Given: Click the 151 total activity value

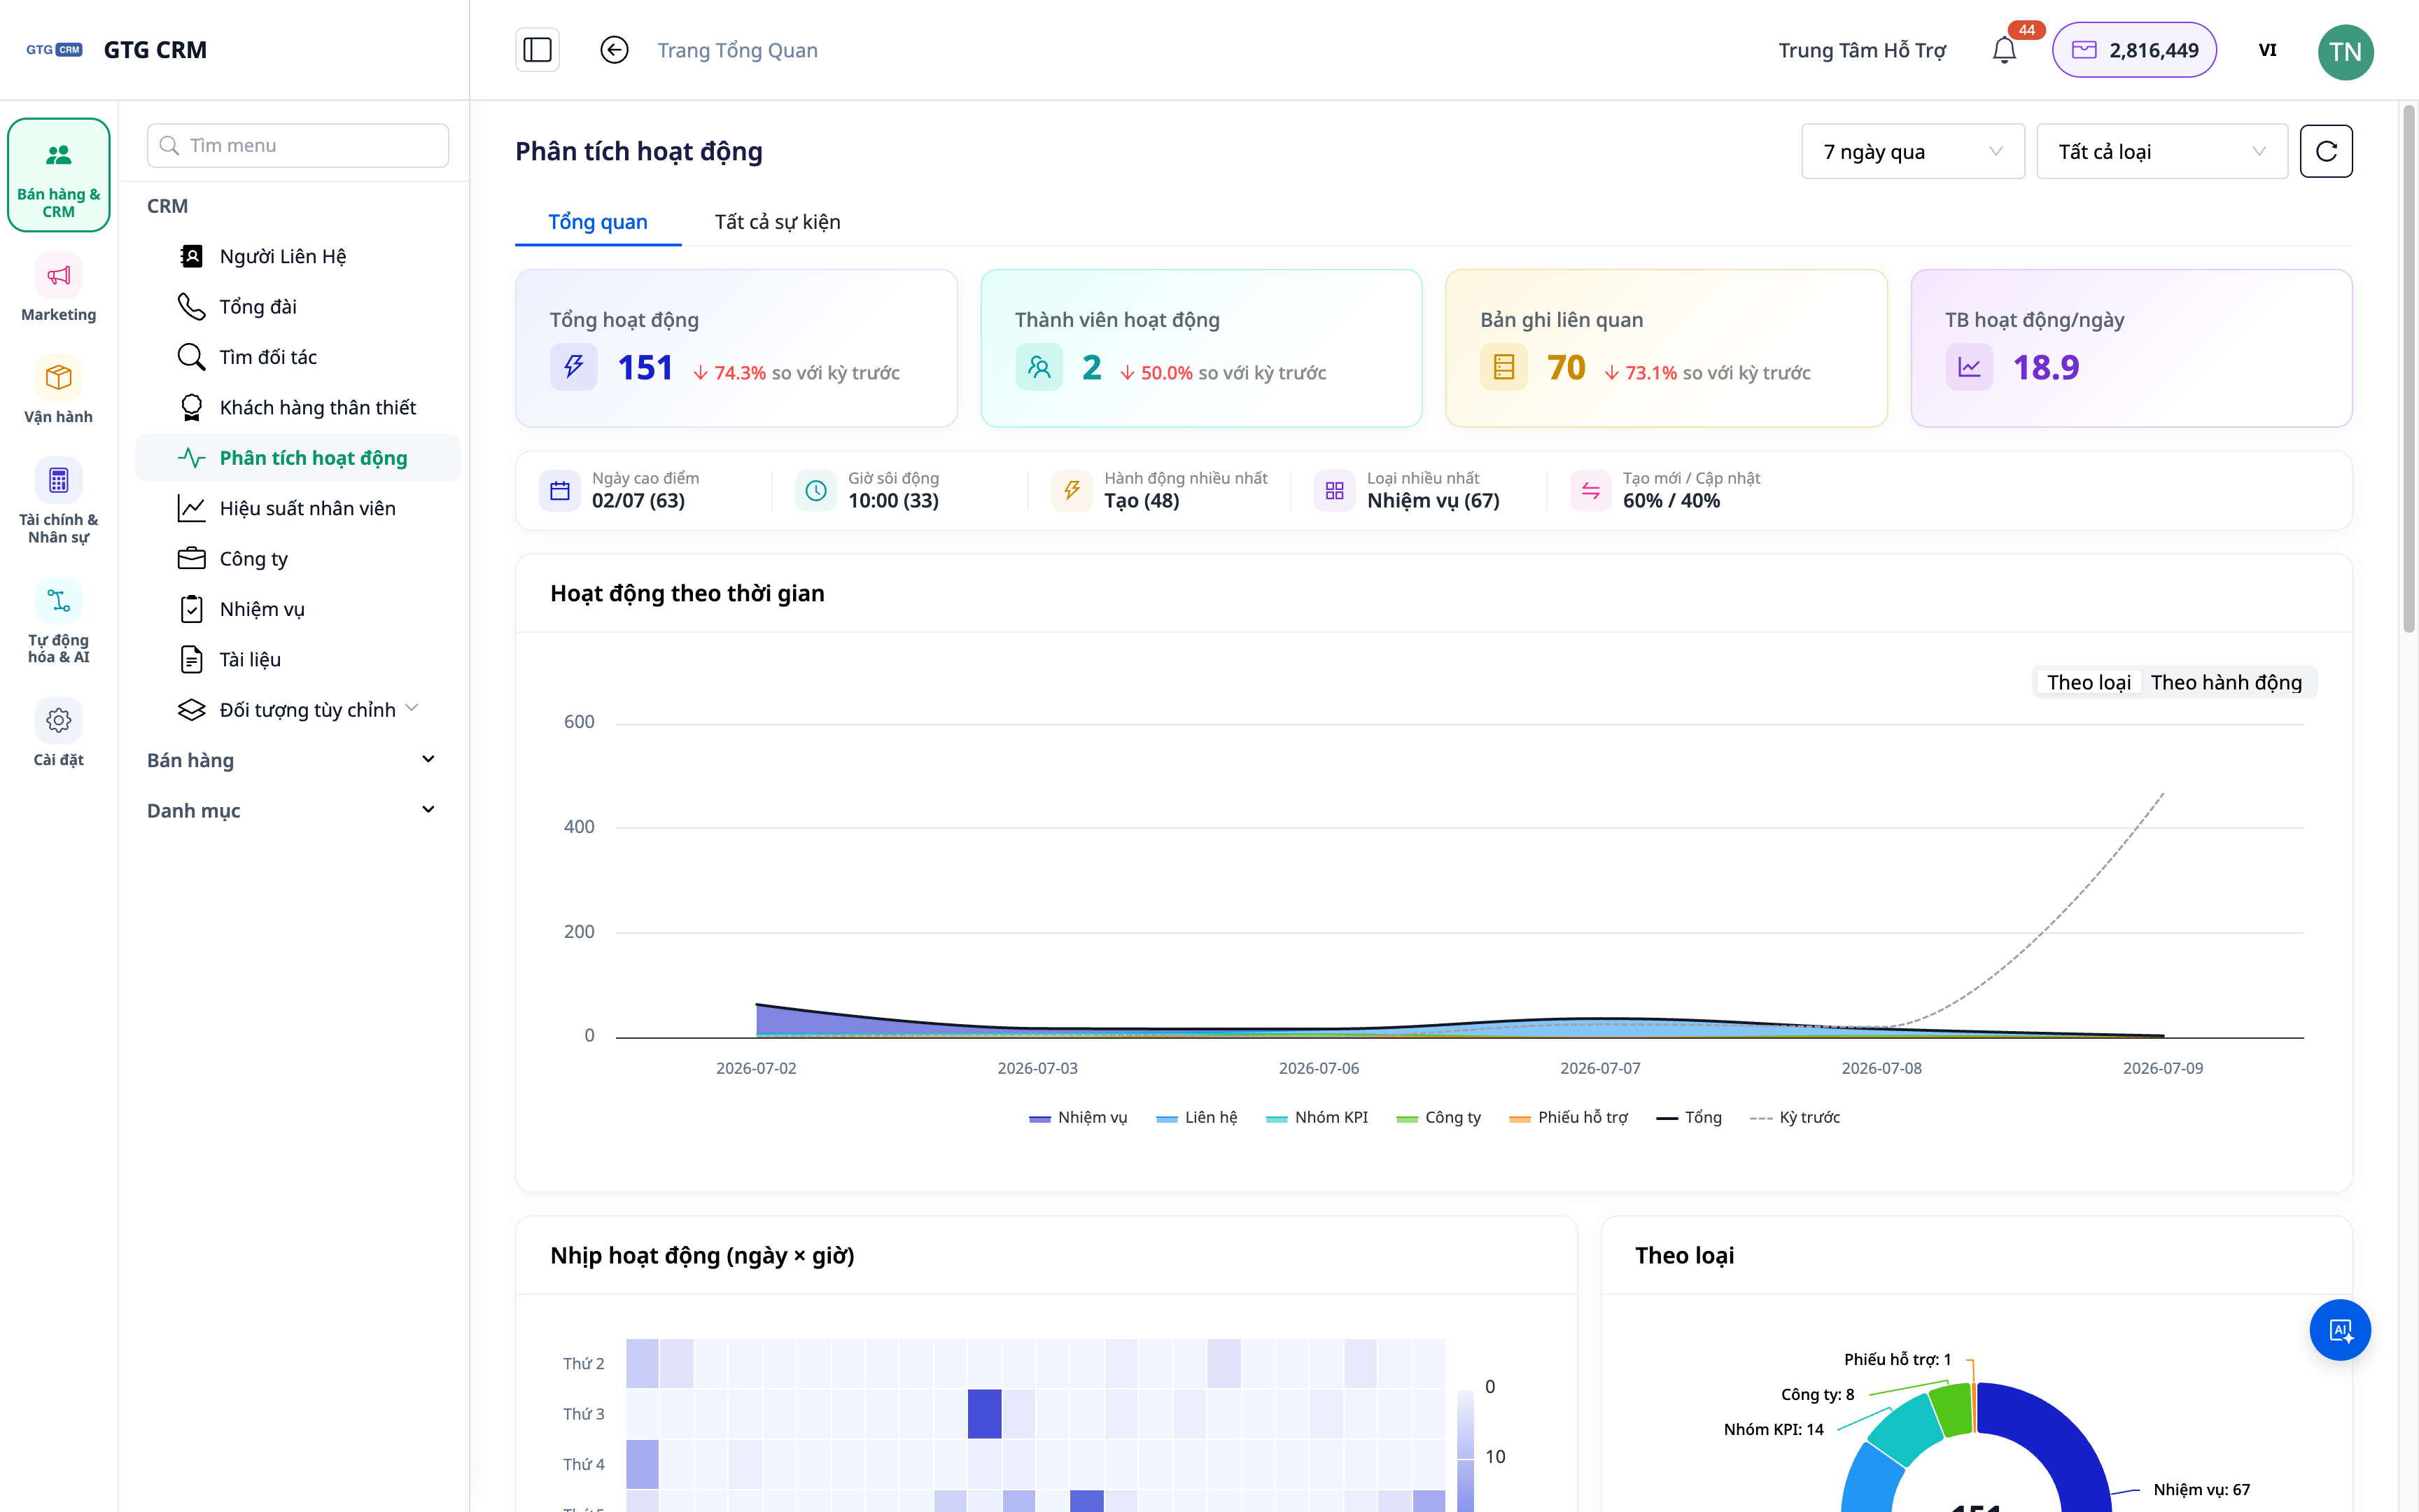Looking at the screenshot, I should (x=645, y=368).
